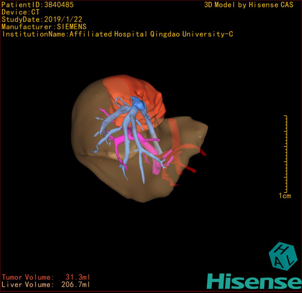Click the Liver Volume 206.7ml readout
The image size is (302, 293).
pos(46,285)
